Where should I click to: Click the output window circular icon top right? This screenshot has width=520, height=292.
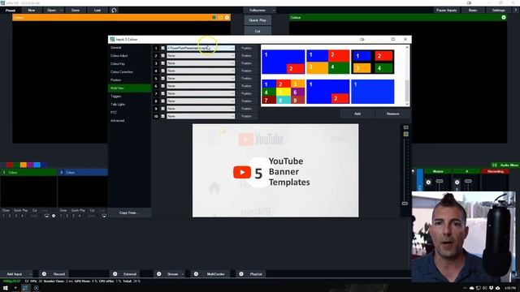pyautogui.click(x=504, y=17)
